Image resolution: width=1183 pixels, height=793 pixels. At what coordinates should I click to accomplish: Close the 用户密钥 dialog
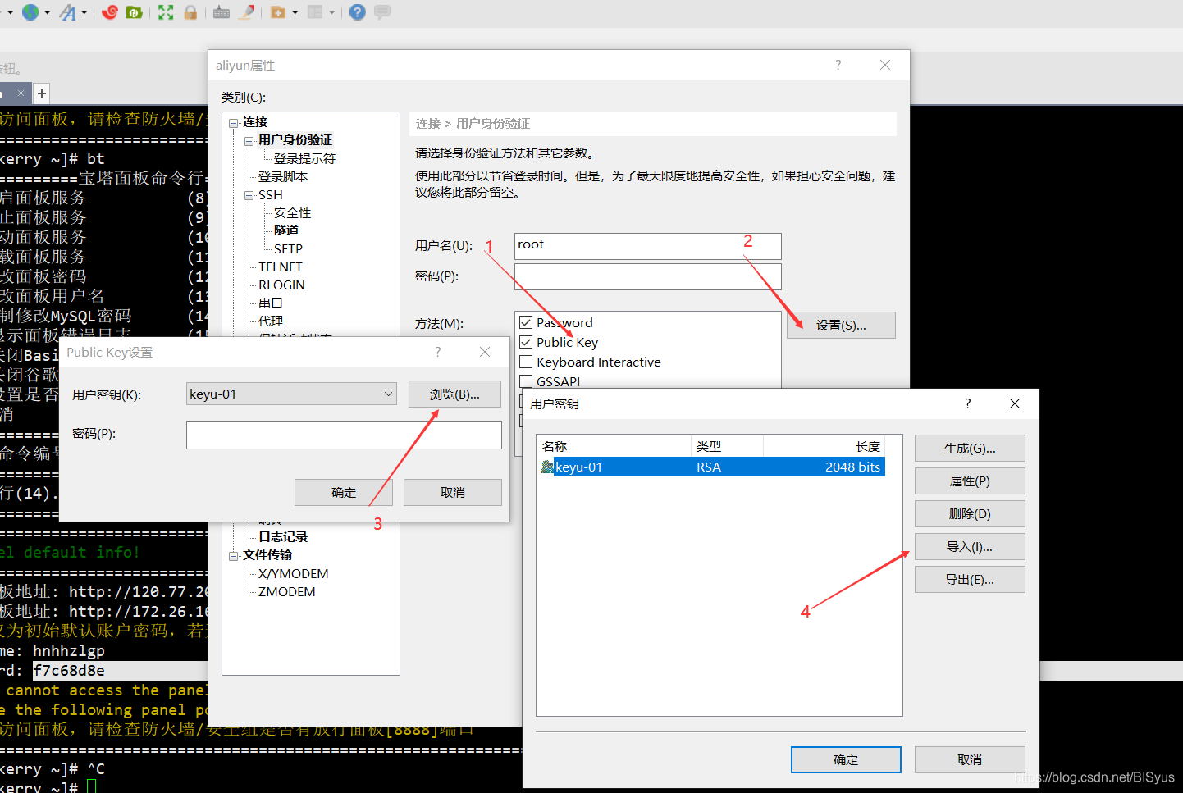[1015, 403]
